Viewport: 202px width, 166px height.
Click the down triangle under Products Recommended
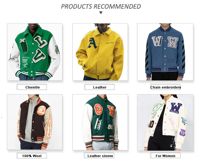[x=101, y=13]
